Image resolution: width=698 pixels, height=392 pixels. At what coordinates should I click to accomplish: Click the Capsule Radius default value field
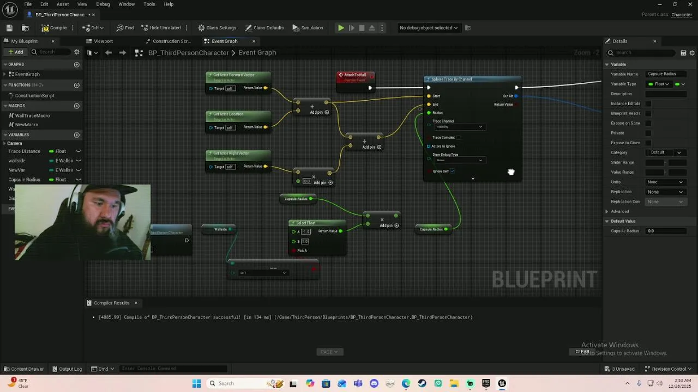coord(666,231)
